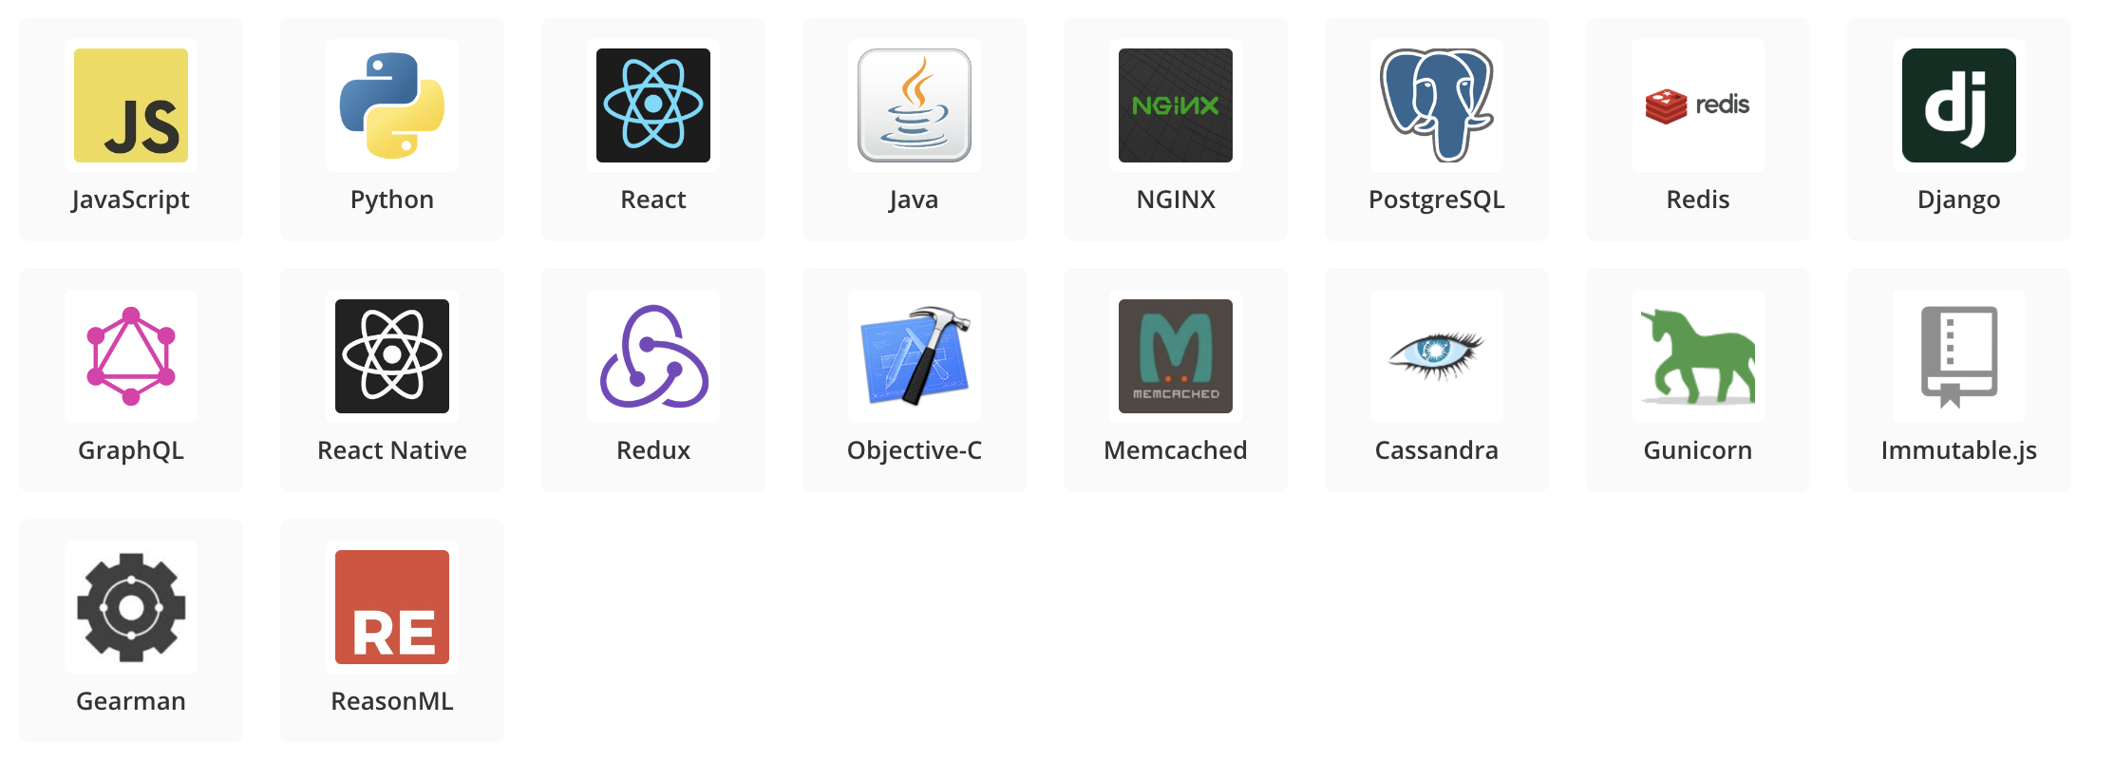The height and width of the screenshot is (762, 2114).
Task: Click the Objective-C hammer blueprint icon
Action: click(x=915, y=356)
